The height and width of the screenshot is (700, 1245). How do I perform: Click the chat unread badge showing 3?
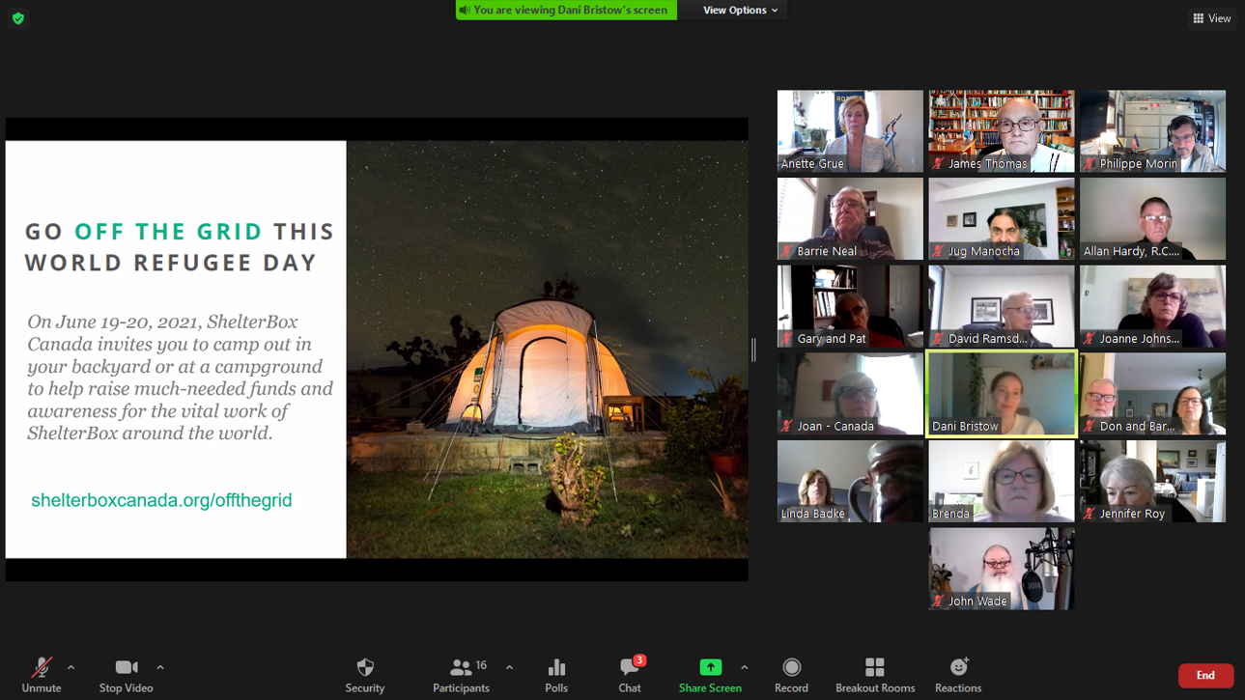[x=639, y=661]
